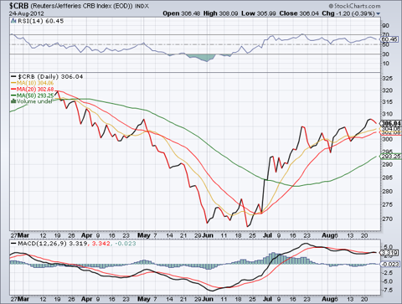
Task: Click the MACD signal value 3.342
Action: tap(100, 244)
